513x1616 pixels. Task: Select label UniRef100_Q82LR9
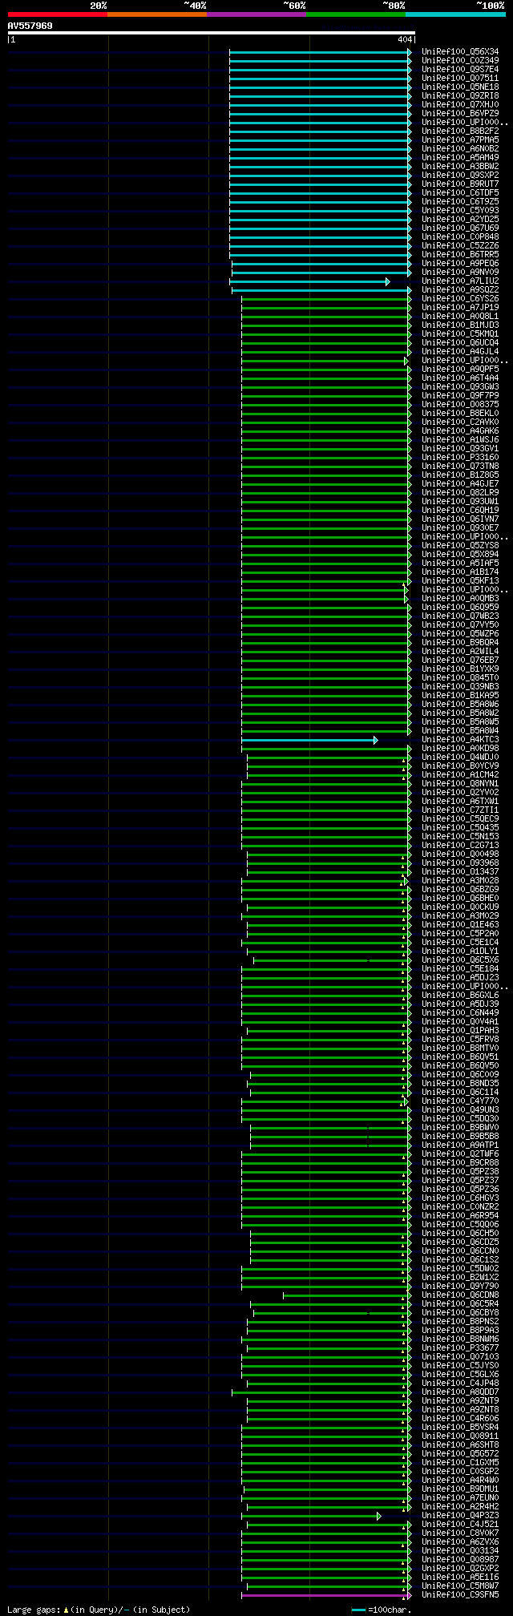(x=460, y=493)
